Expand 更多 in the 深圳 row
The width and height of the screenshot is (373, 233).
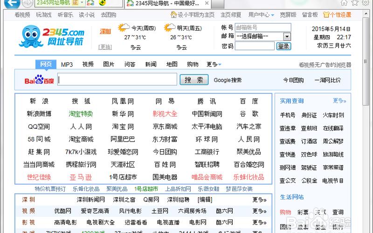click(259, 200)
